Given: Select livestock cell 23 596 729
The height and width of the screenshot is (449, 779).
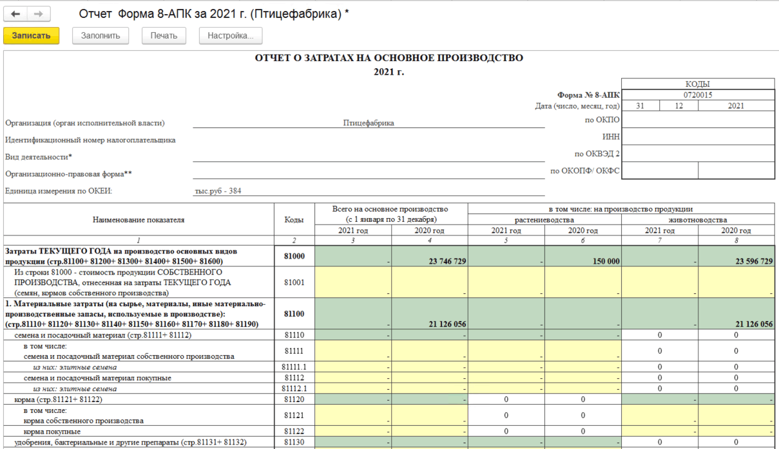Looking at the screenshot, I should coord(736,256).
